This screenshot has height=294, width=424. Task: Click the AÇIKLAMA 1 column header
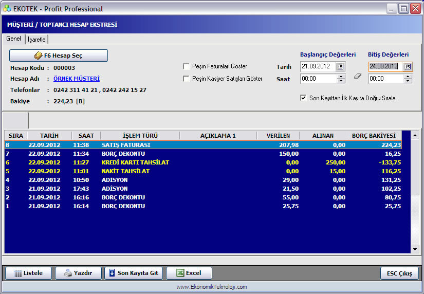[x=218, y=136]
